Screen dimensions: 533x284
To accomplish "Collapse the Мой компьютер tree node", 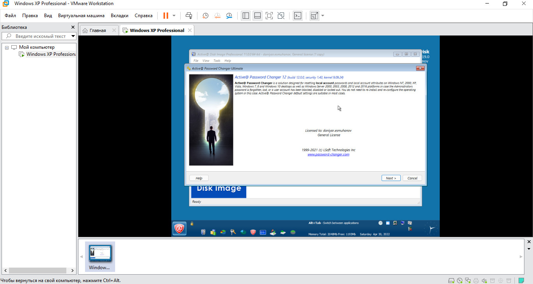I will click(7, 47).
